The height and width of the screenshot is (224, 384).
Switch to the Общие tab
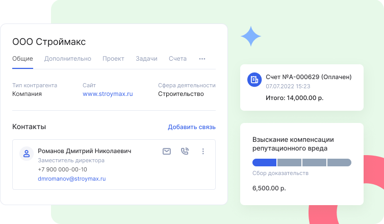coord(22,59)
